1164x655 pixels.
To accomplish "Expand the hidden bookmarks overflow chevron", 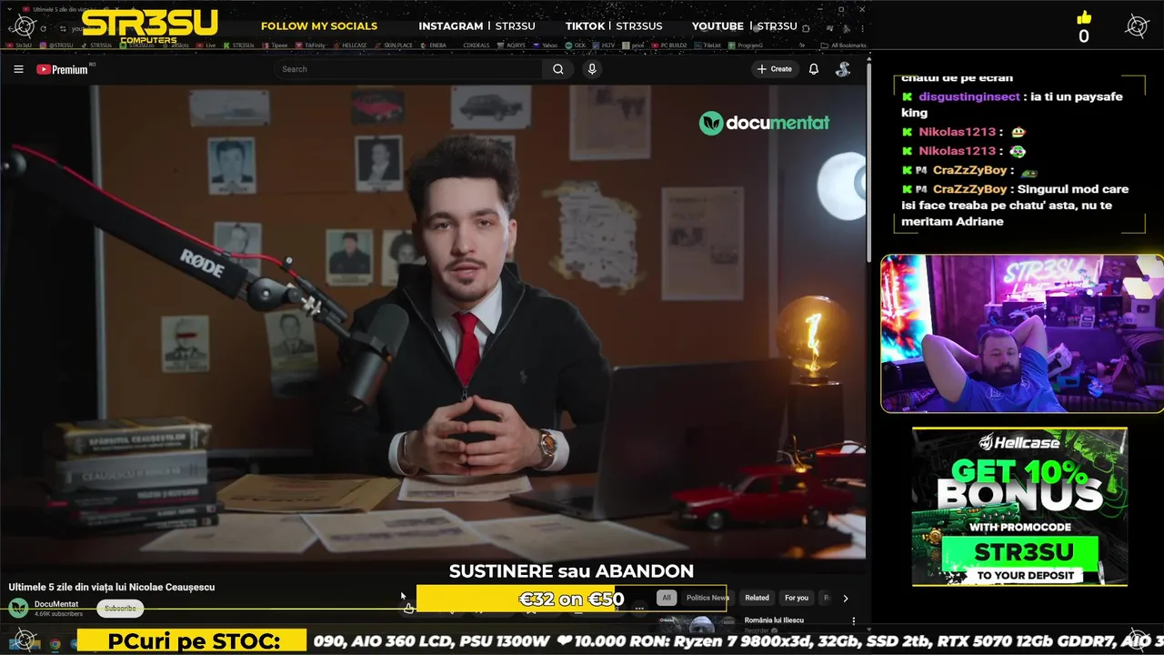I will (x=801, y=45).
